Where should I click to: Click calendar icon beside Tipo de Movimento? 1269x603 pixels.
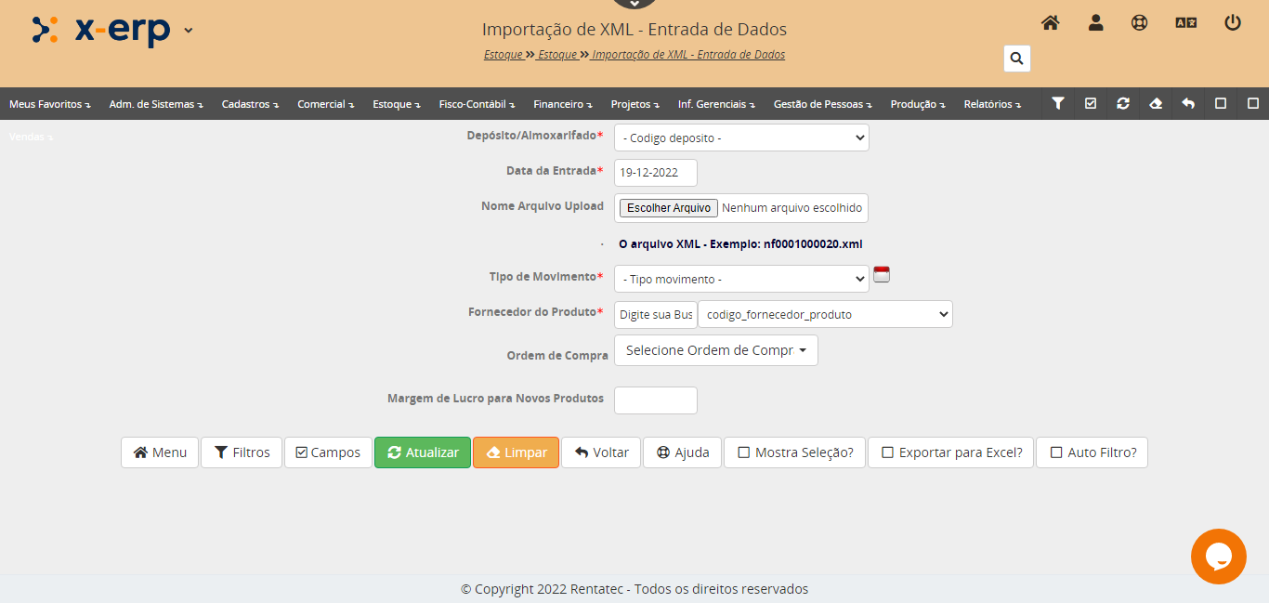882,274
